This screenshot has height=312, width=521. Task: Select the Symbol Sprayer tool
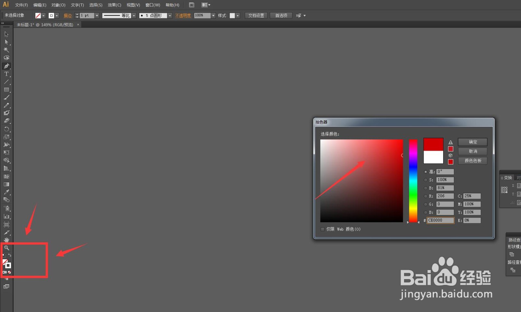pos(7,208)
